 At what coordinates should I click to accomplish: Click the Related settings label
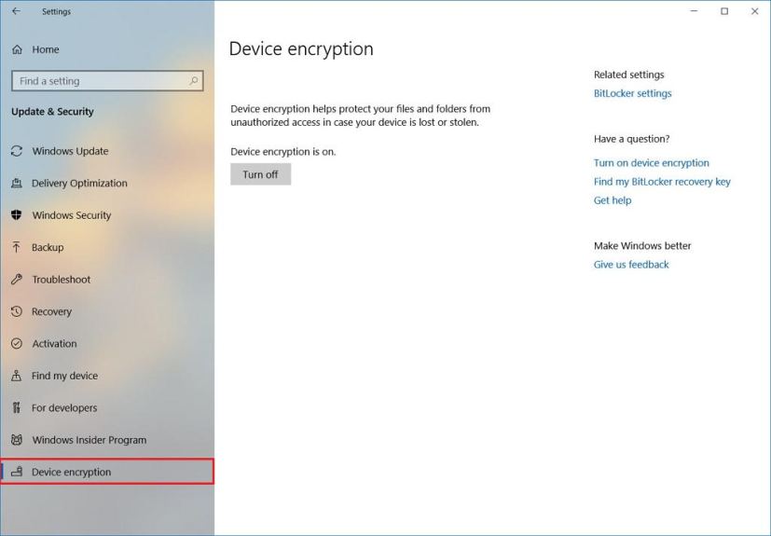[629, 75]
